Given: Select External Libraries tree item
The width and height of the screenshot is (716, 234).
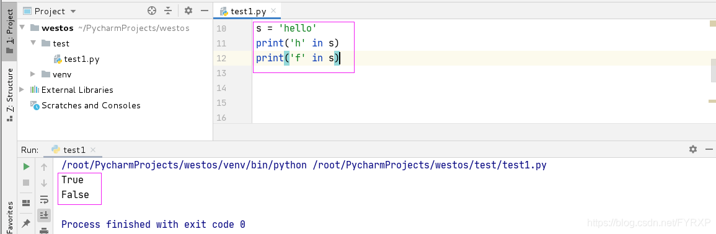Looking at the screenshot, I should 72,90.
